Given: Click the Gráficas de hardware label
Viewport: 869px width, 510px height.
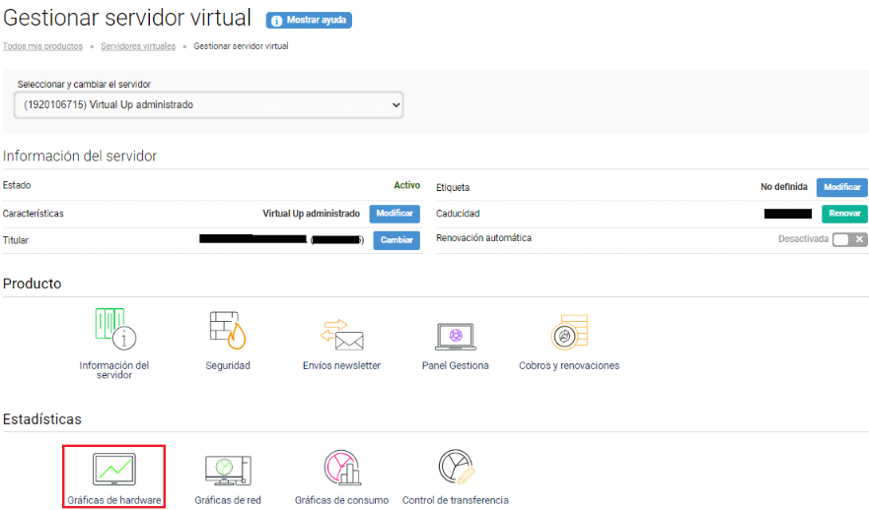Looking at the screenshot, I should point(113,500).
